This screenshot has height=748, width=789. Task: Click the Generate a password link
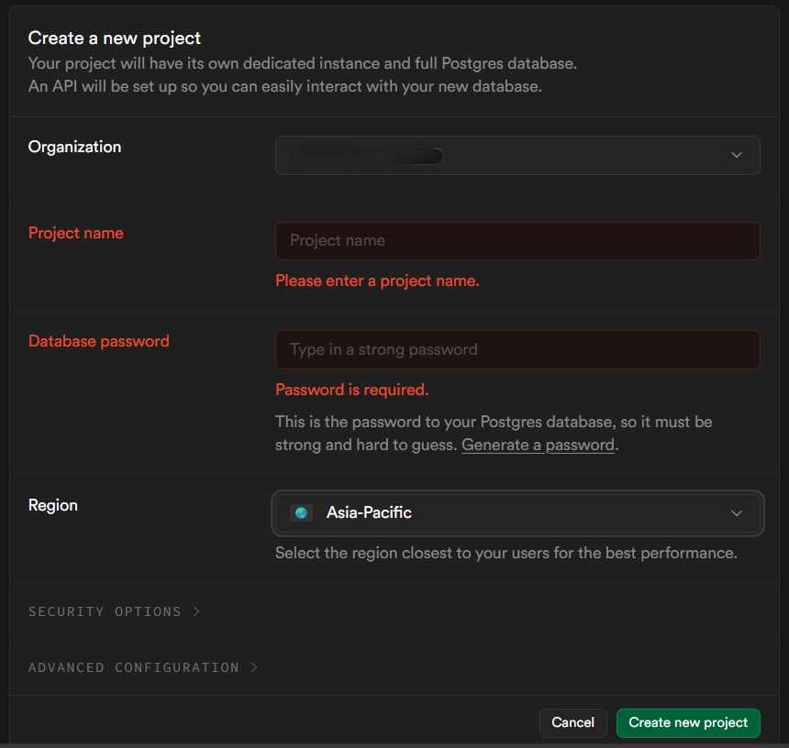click(538, 445)
